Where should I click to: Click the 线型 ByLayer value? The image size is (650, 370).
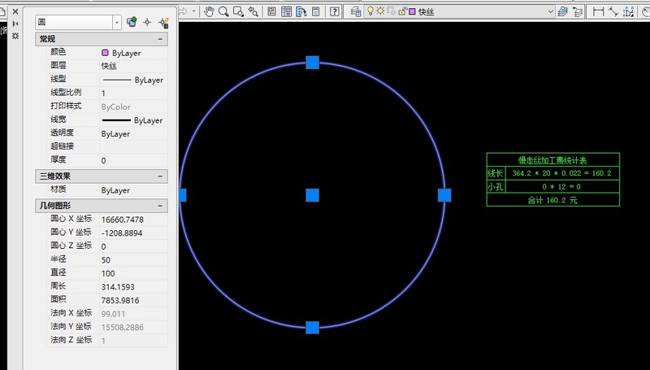pyautogui.click(x=133, y=80)
